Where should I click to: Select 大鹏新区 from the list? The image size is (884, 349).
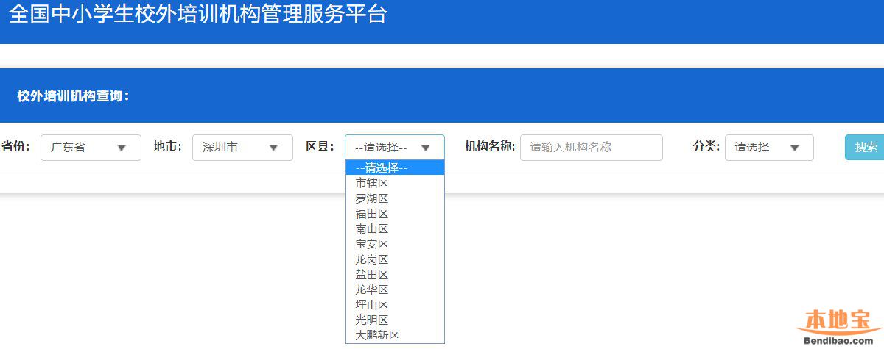pyautogui.click(x=395, y=335)
